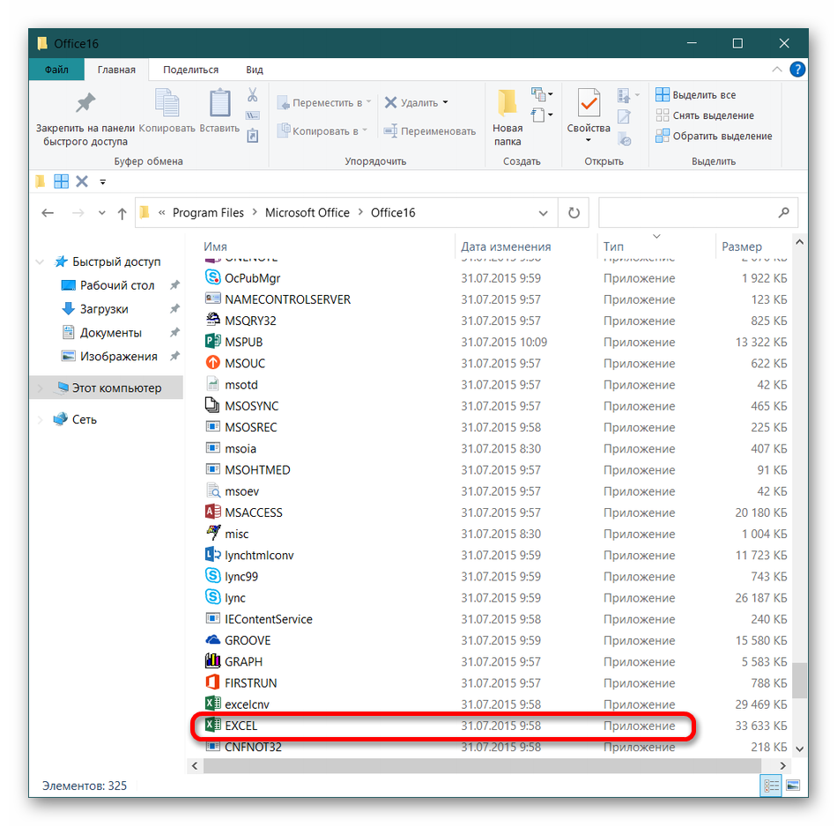This screenshot has width=837, height=826.
Task: Click Select All button
Action: pyautogui.click(x=696, y=95)
